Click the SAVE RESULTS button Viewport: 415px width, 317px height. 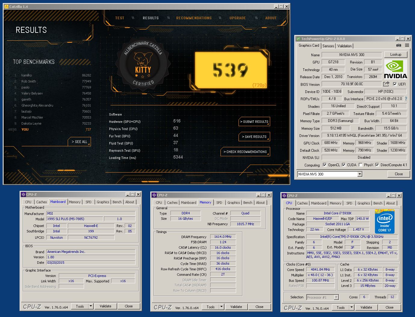coord(254,137)
